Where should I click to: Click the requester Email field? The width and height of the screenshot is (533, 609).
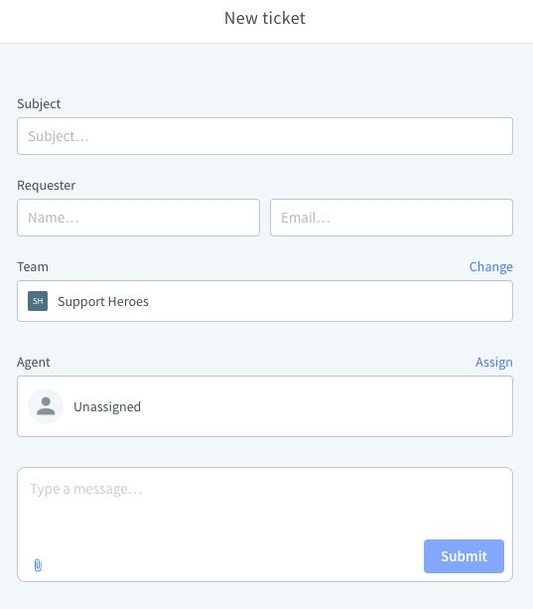pos(391,218)
